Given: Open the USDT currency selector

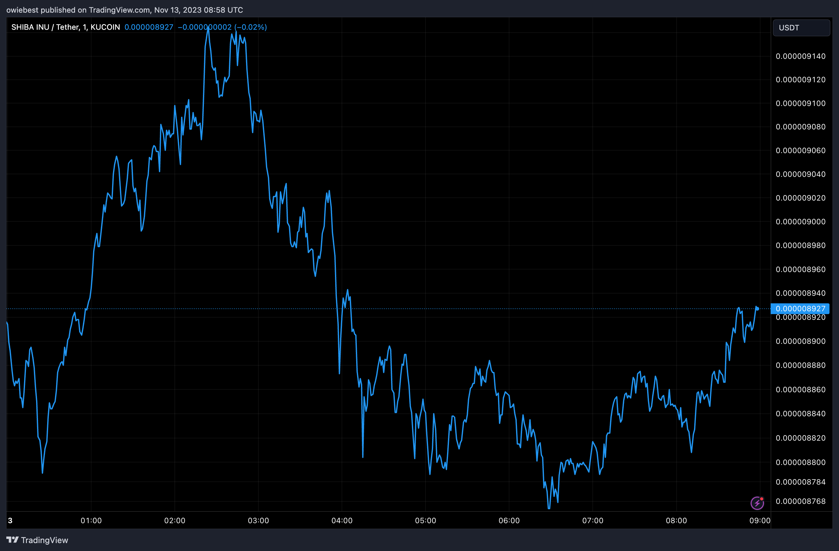Looking at the screenshot, I should [801, 28].
